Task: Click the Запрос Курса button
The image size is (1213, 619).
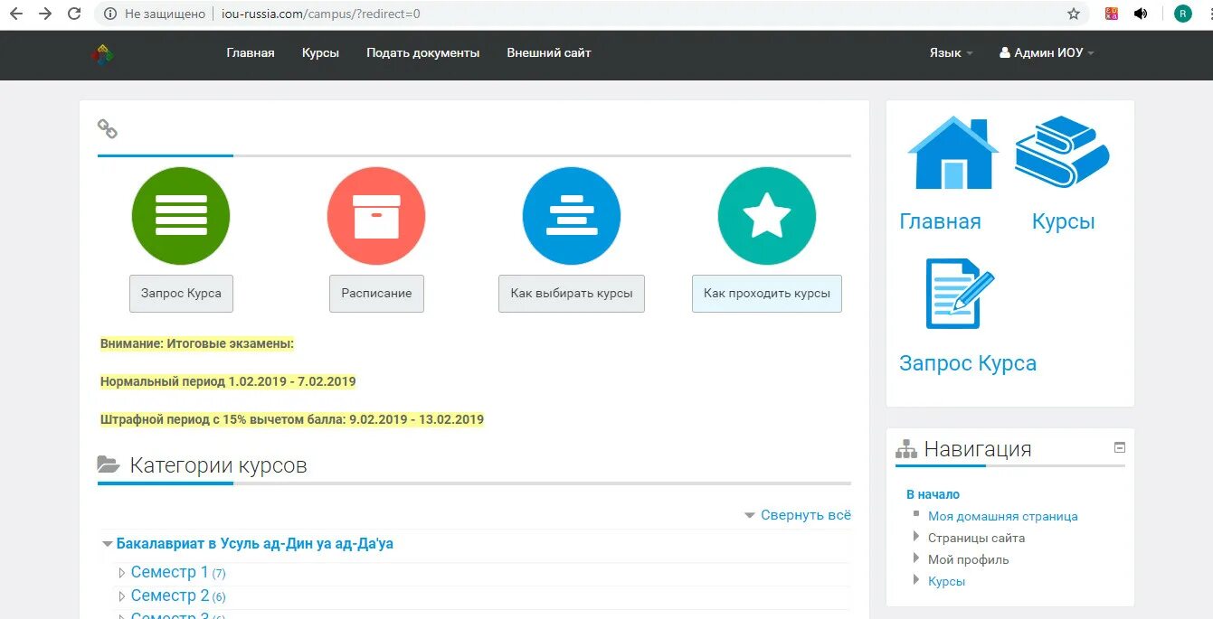Action: pyautogui.click(x=181, y=294)
